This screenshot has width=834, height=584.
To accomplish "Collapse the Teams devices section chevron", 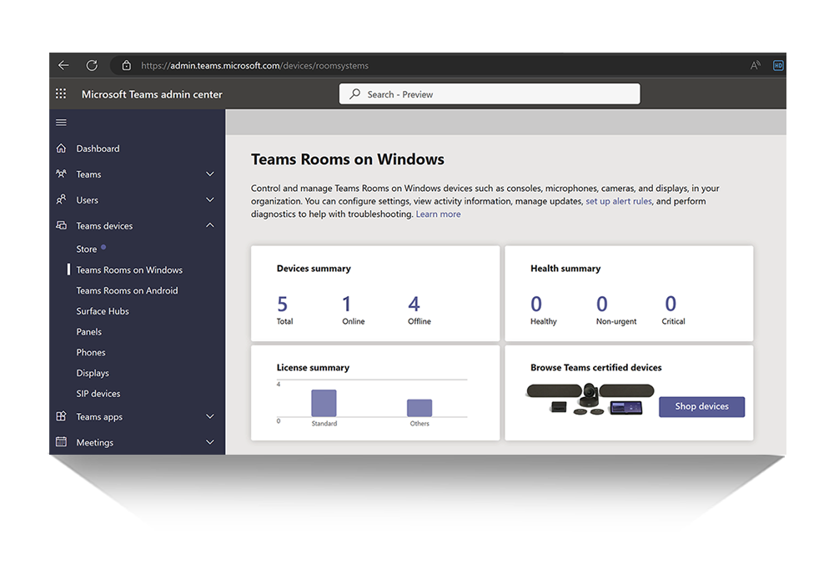I will click(x=210, y=225).
